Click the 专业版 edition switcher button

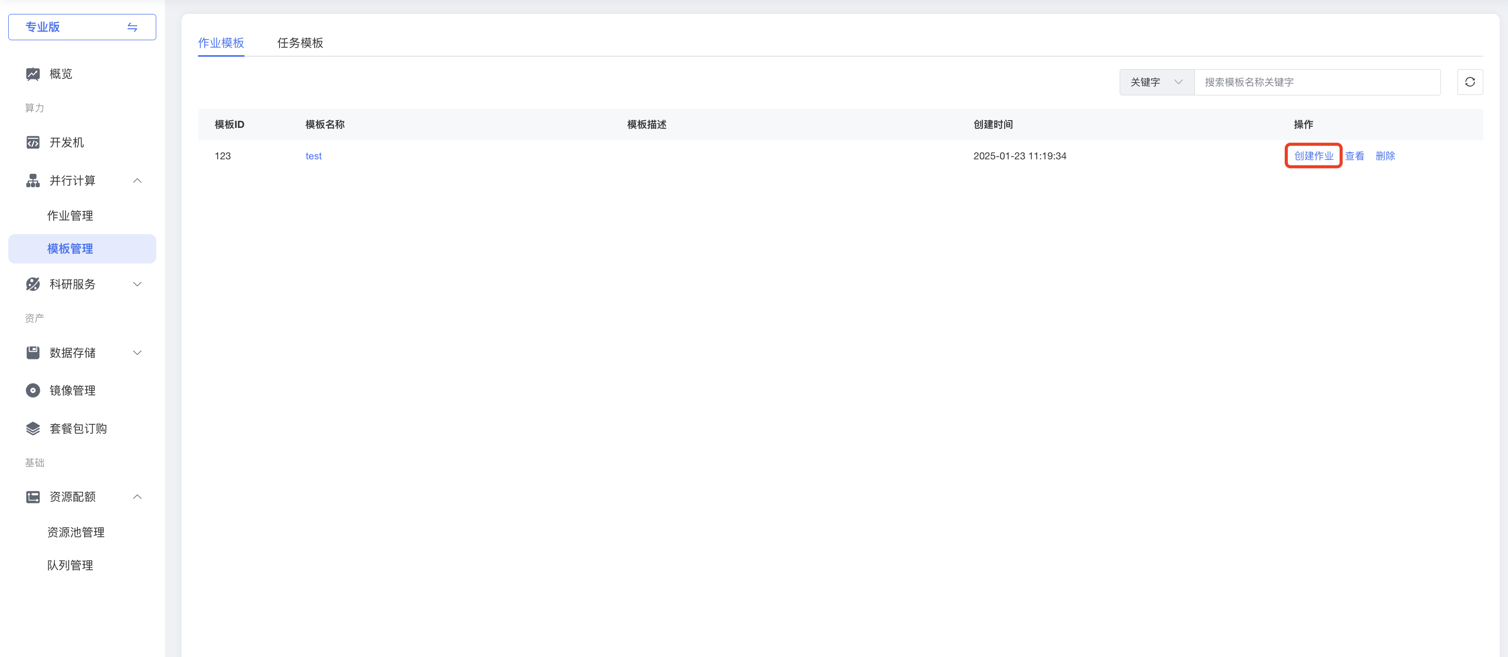click(x=82, y=27)
